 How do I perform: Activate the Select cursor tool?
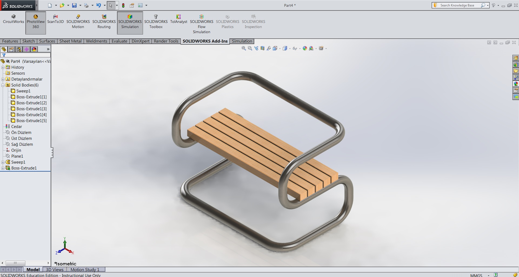111,5
